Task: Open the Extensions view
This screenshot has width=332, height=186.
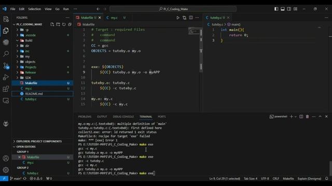Action: pyautogui.click(x=6, y=89)
